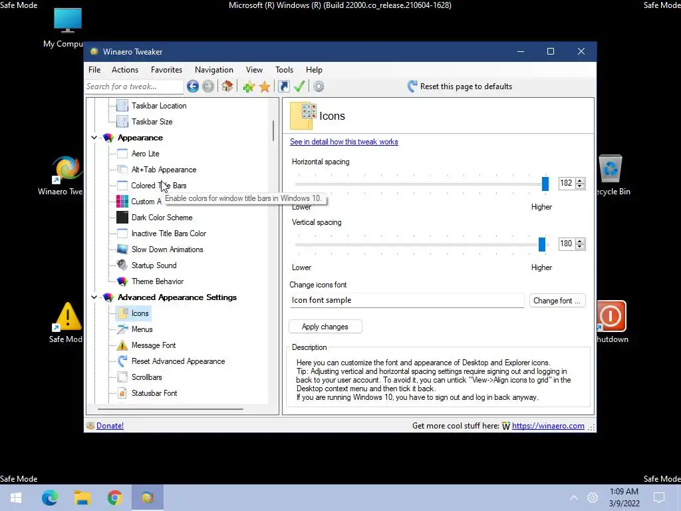This screenshot has height=511, width=681.
Task: Open the Navigation menu
Action: pyautogui.click(x=213, y=70)
